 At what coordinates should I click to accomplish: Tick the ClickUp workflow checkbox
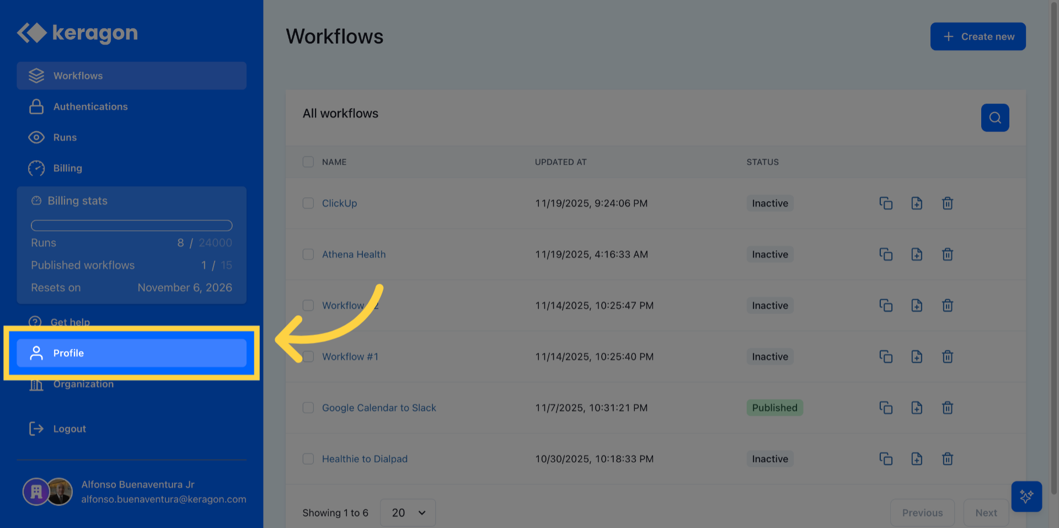tap(308, 203)
